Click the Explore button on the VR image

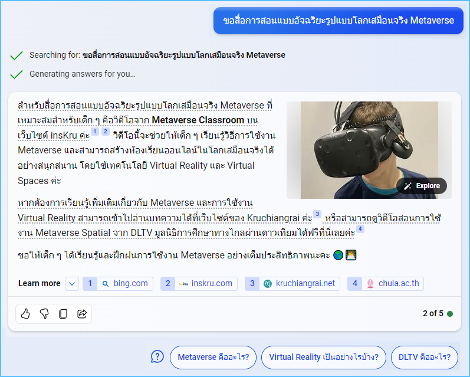point(422,186)
